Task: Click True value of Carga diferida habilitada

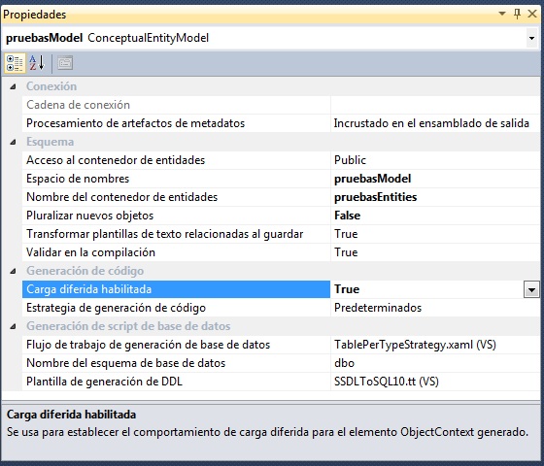Action: (x=347, y=289)
